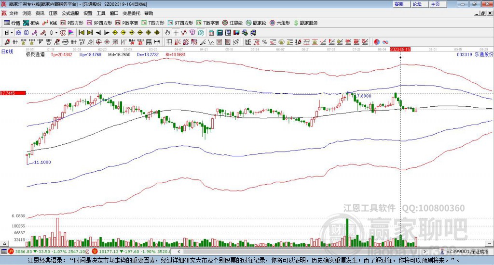Viewport: 494px width, 265px height.
Task: Click the 论坛 forum button
Action: [x=417, y=4]
